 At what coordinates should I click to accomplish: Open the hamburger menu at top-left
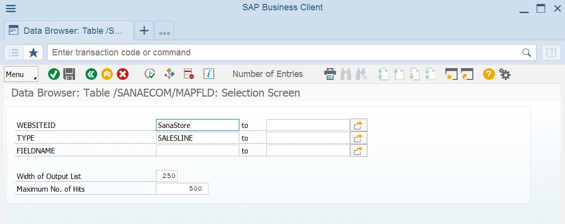tap(11, 8)
